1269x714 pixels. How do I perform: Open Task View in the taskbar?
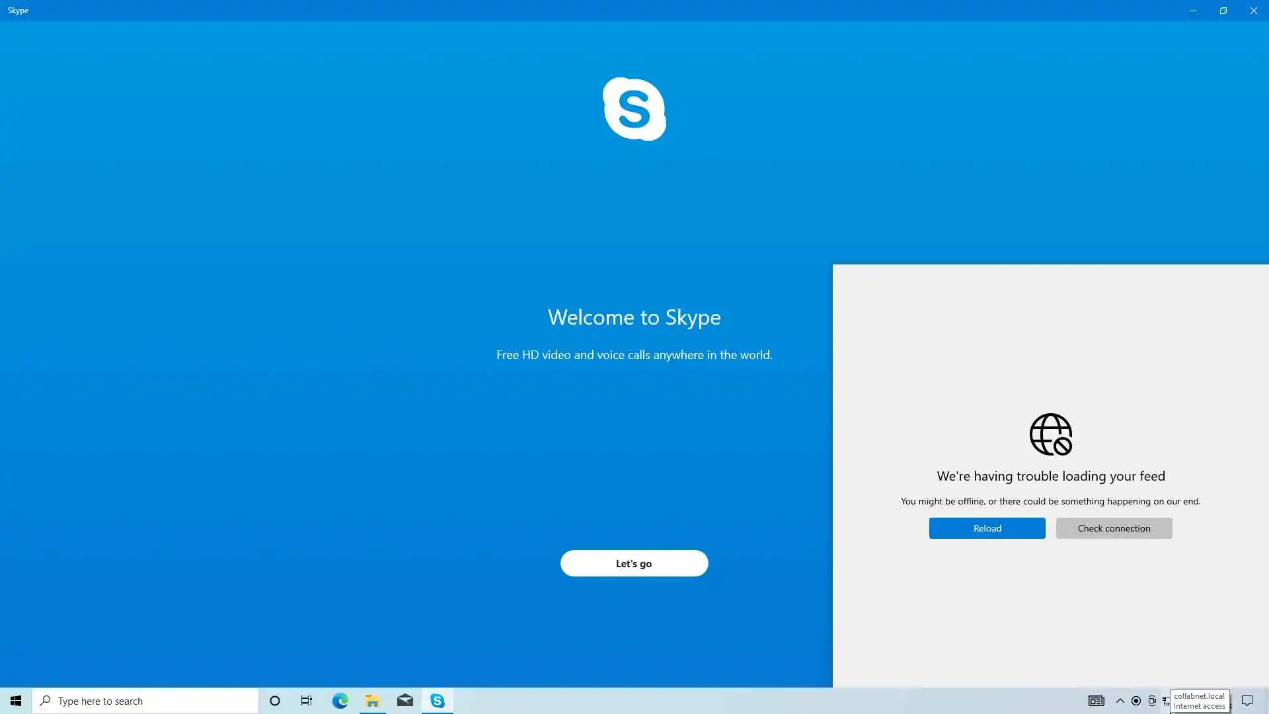(x=307, y=701)
